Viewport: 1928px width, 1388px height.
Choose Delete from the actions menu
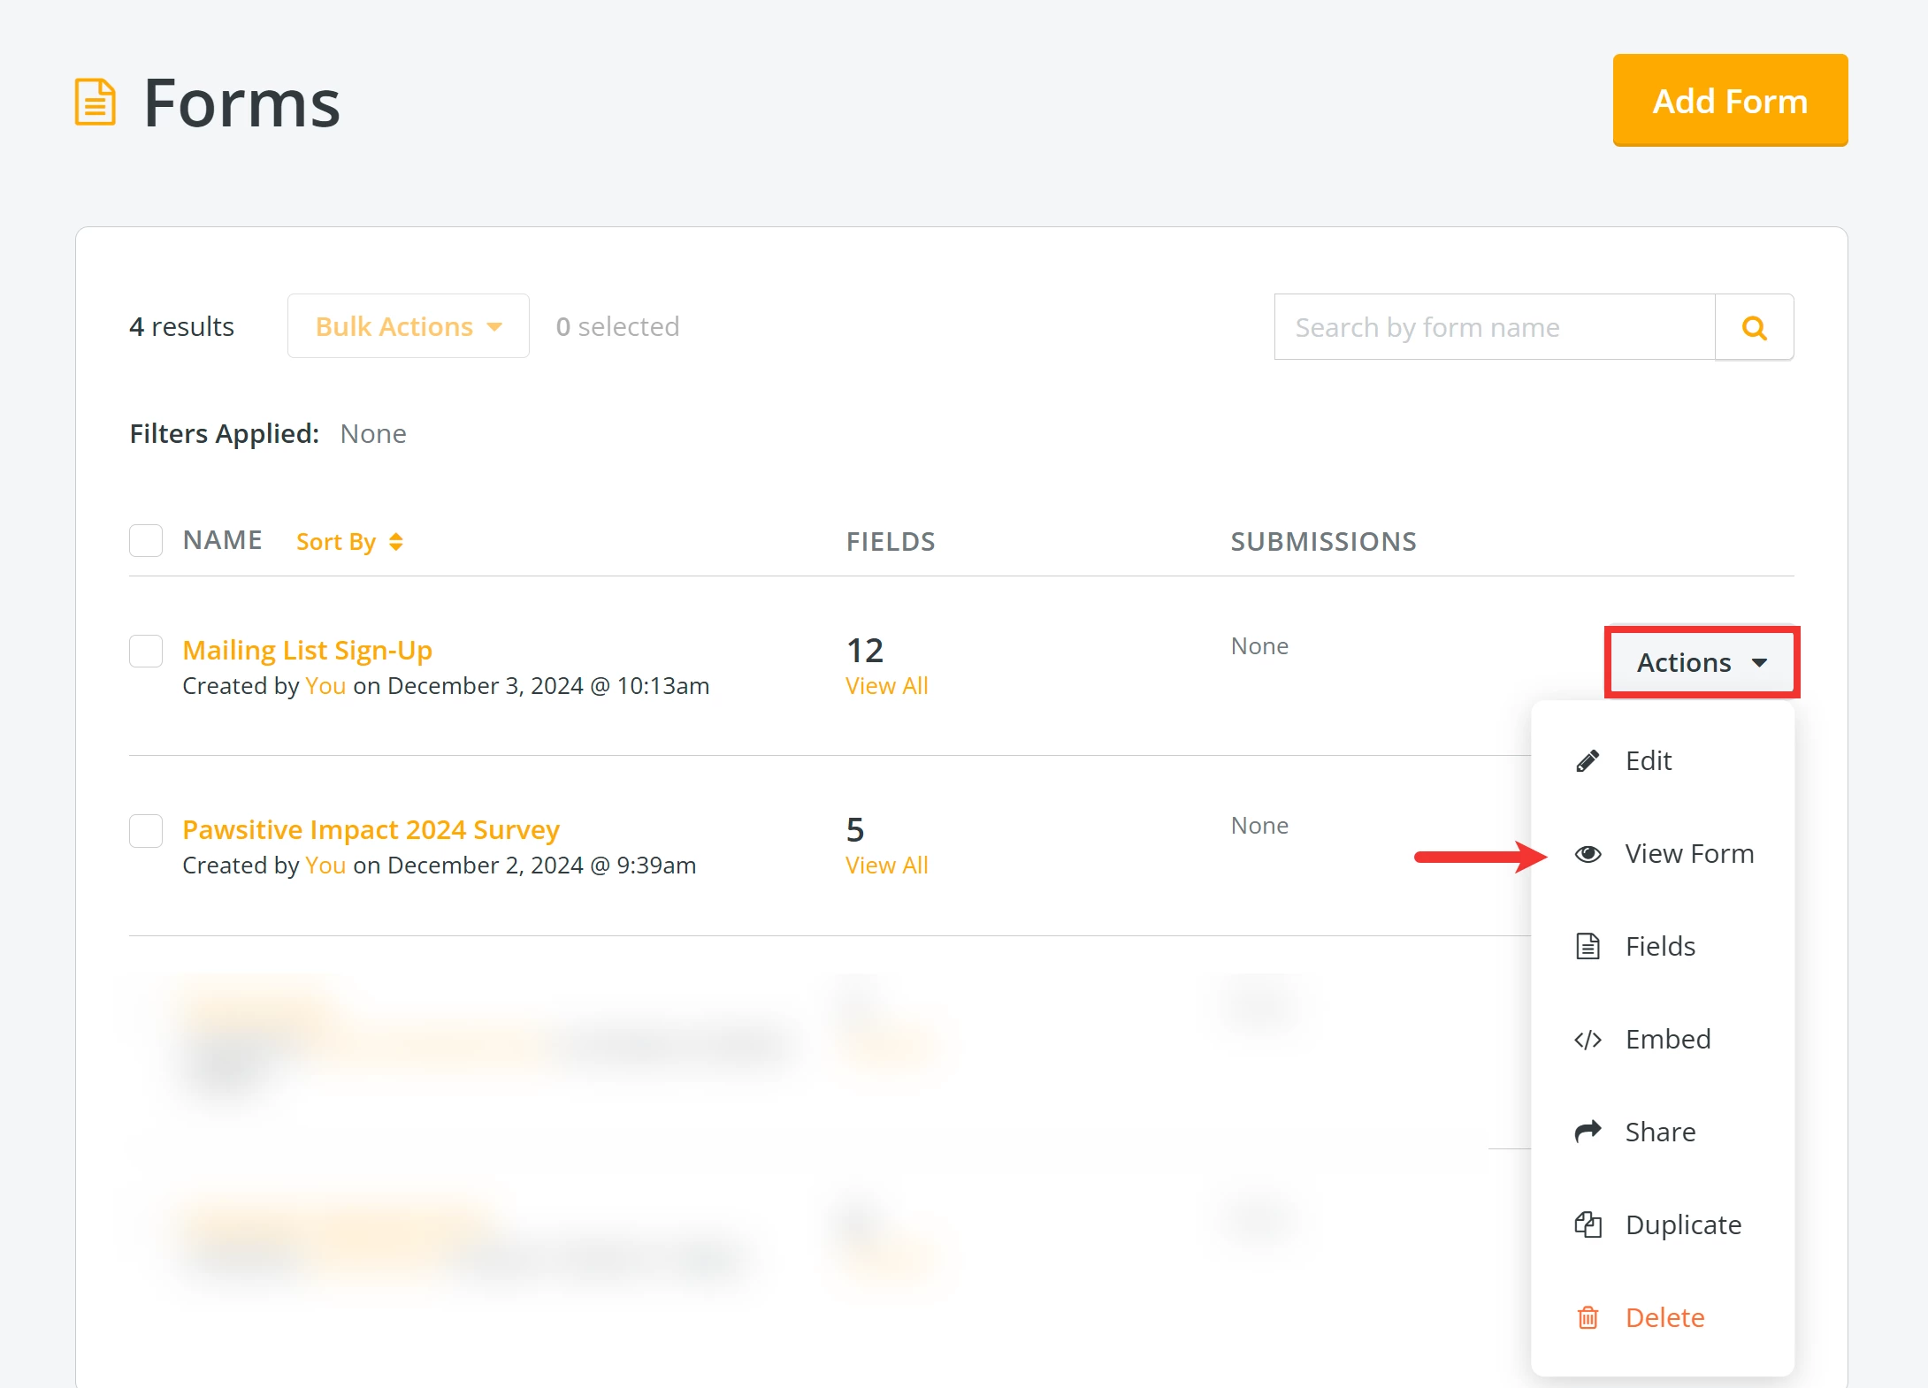tap(1664, 1318)
